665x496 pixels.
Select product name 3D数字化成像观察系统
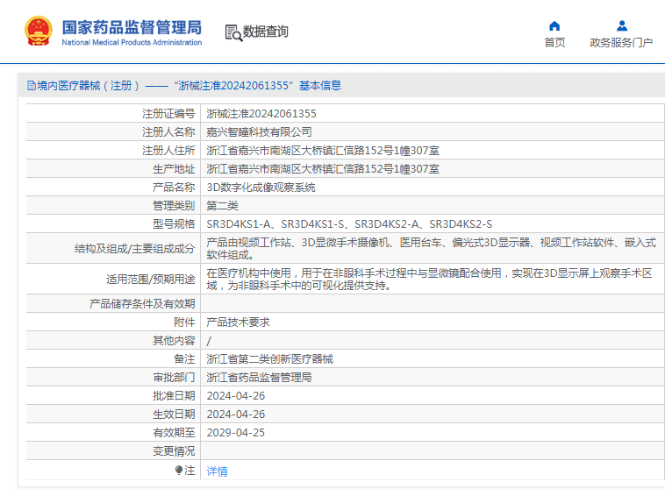261,188
